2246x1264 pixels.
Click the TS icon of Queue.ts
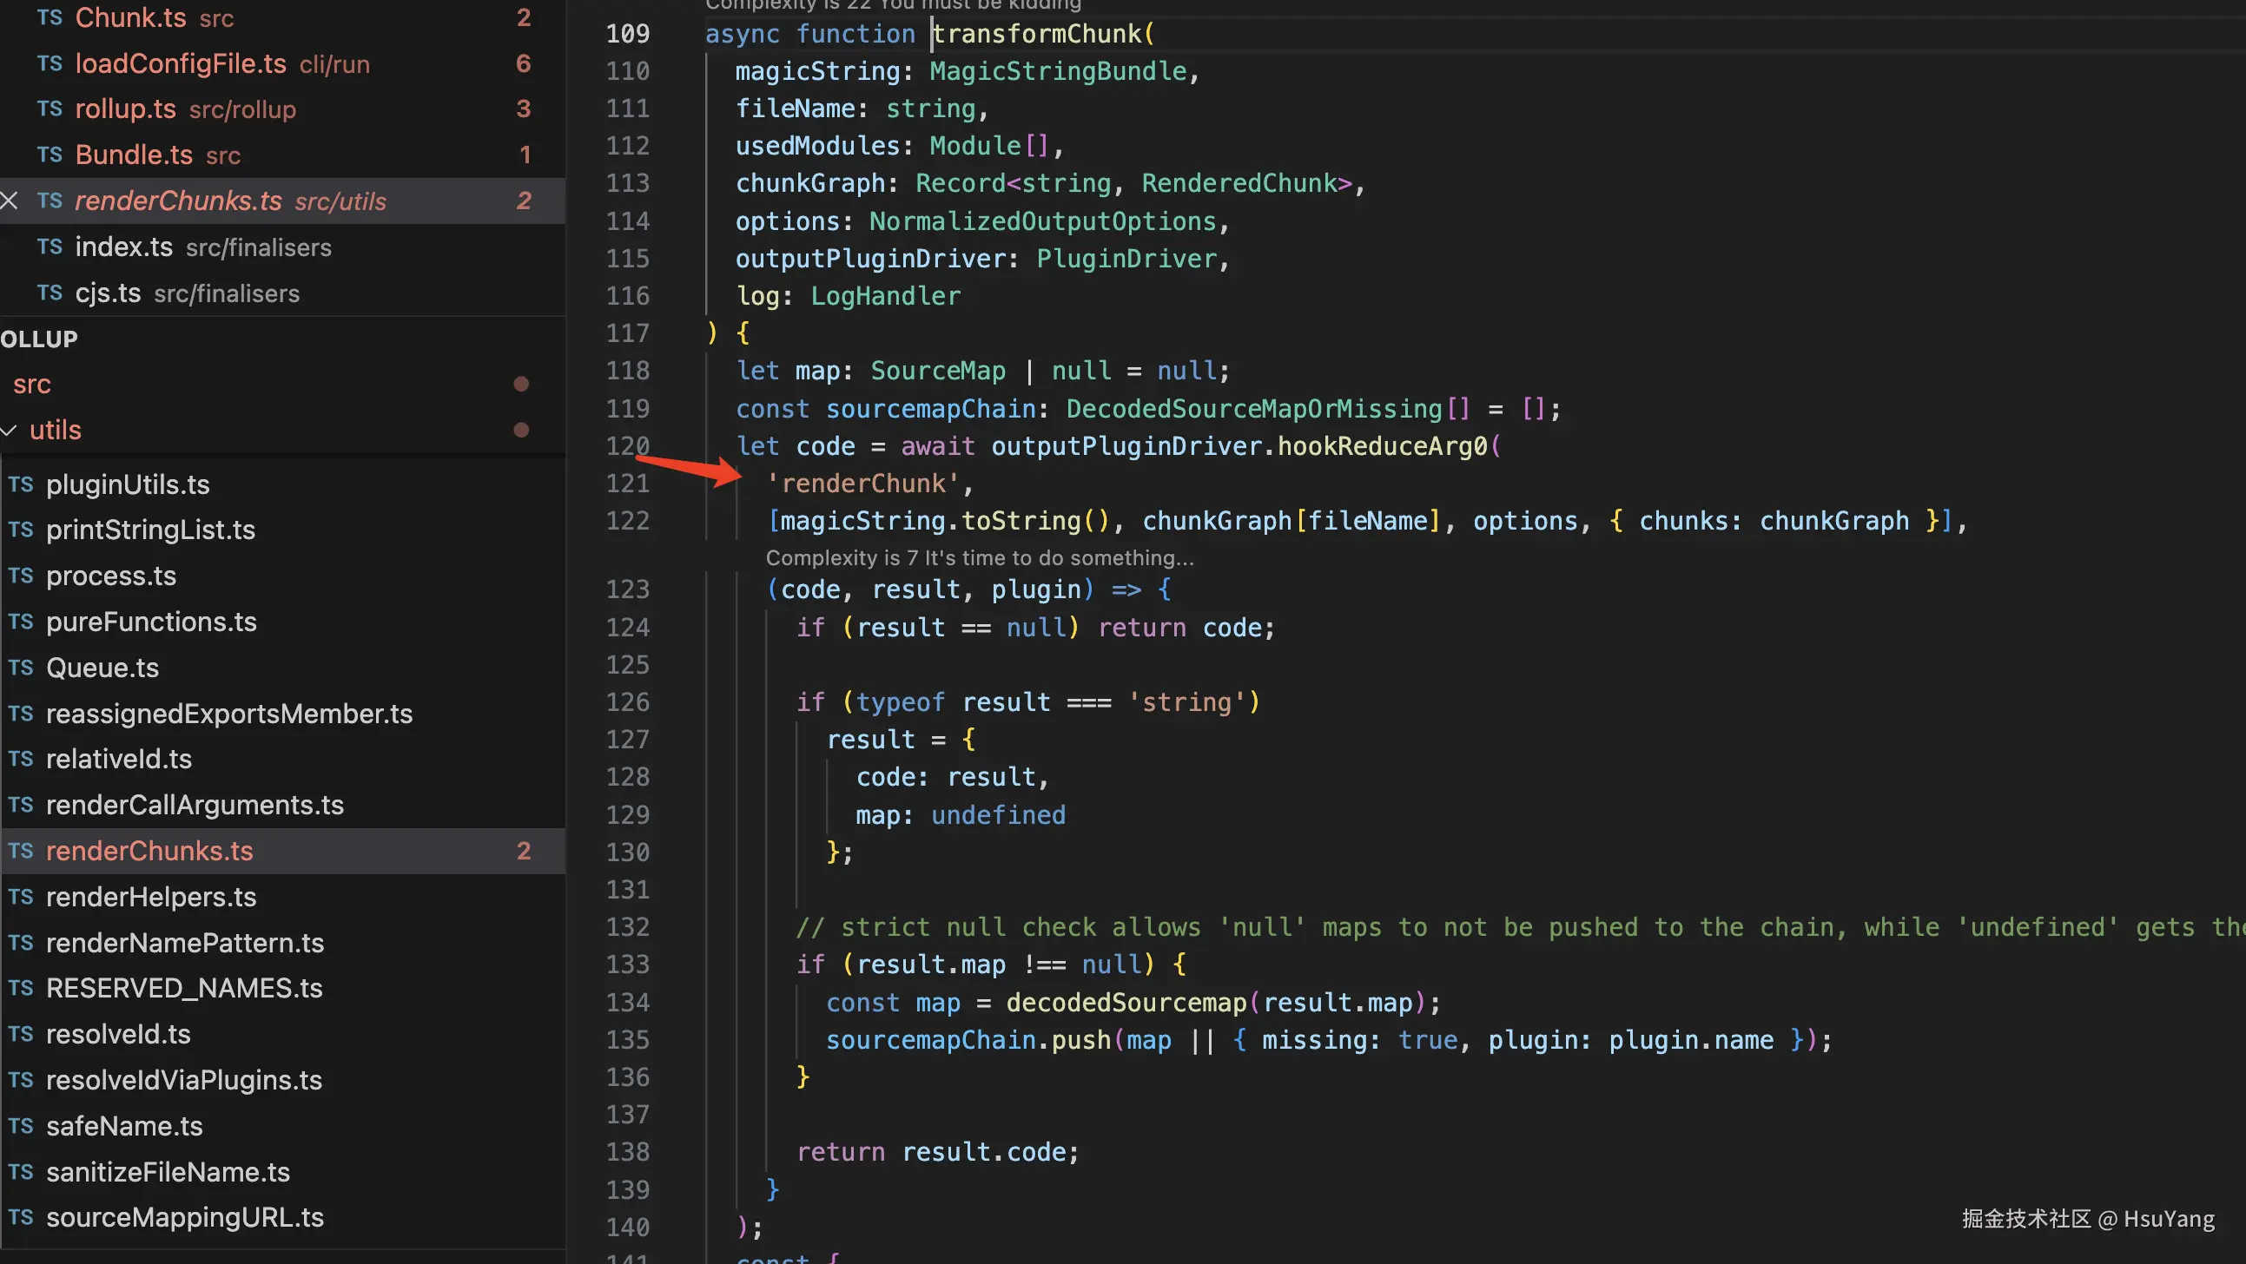pyautogui.click(x=21, y=668)
